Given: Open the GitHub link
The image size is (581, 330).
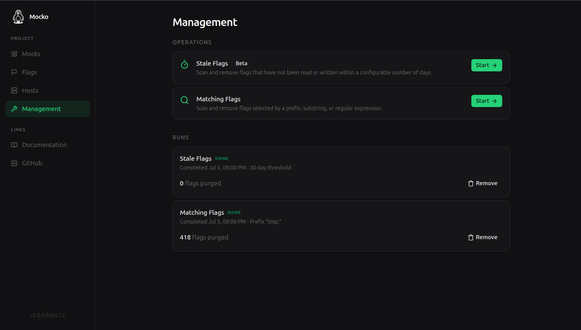Looking at the screenshot, I should 48,163.
